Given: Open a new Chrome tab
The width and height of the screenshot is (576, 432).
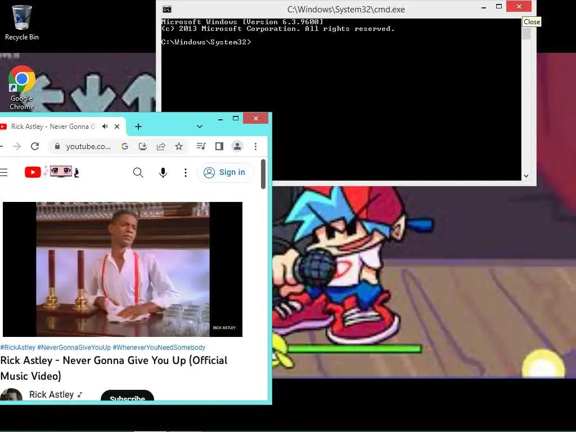Looking at the screenshot, I should click(138, 127).
